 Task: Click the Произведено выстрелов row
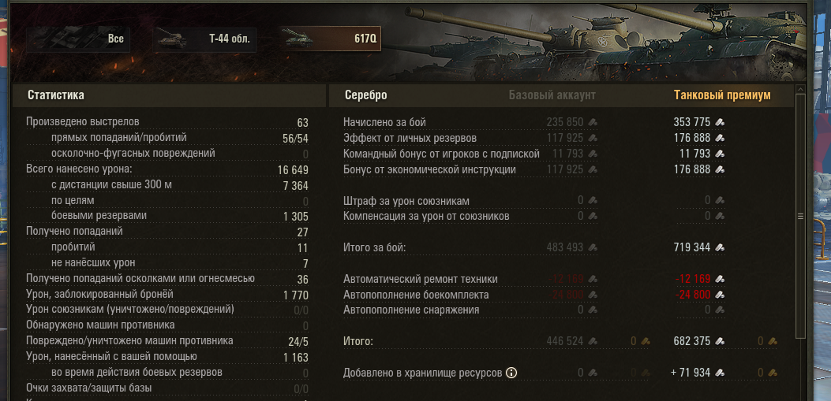tap(167, 122)
